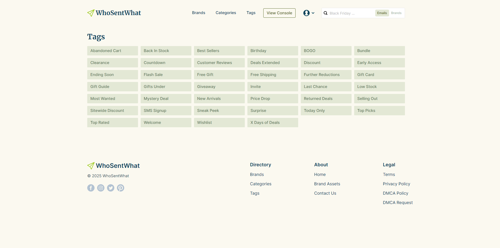Open Categories in the top navigation

(226, 13)
